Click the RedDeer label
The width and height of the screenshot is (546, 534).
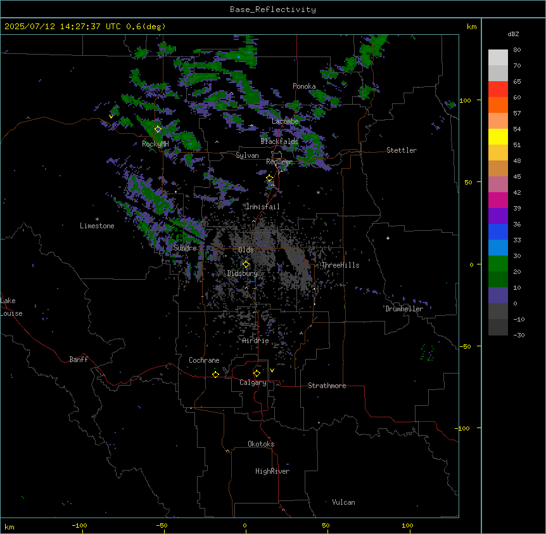tap(279, 162)
